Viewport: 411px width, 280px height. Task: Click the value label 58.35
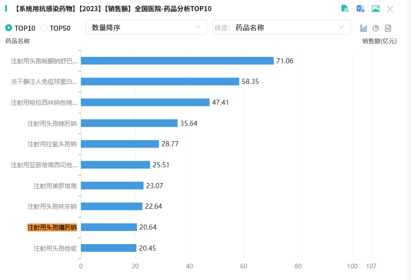(x=250, y=82)
